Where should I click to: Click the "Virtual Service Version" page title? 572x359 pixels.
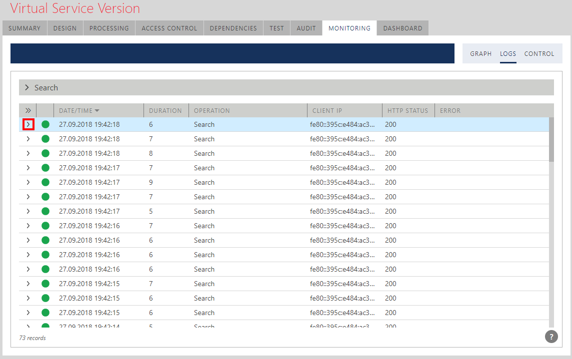75,8
